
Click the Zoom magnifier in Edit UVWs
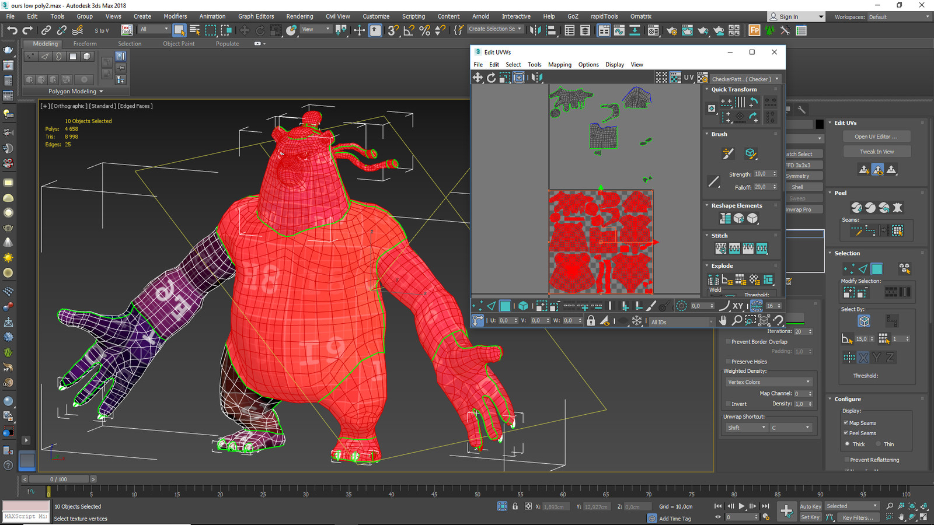pyautogui.click(x=737, y=320)
